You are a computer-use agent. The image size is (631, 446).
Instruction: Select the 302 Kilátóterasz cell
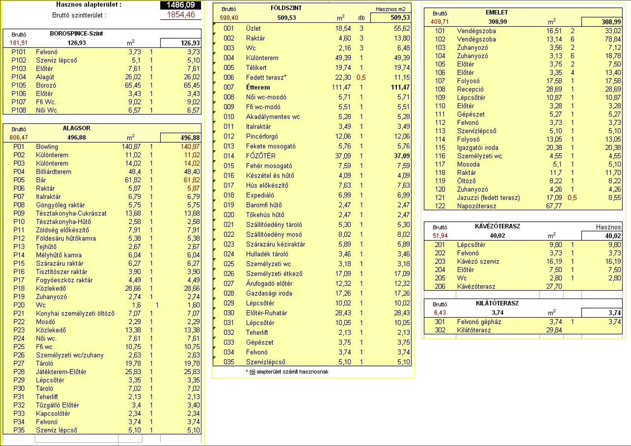[x=474, y=330]
